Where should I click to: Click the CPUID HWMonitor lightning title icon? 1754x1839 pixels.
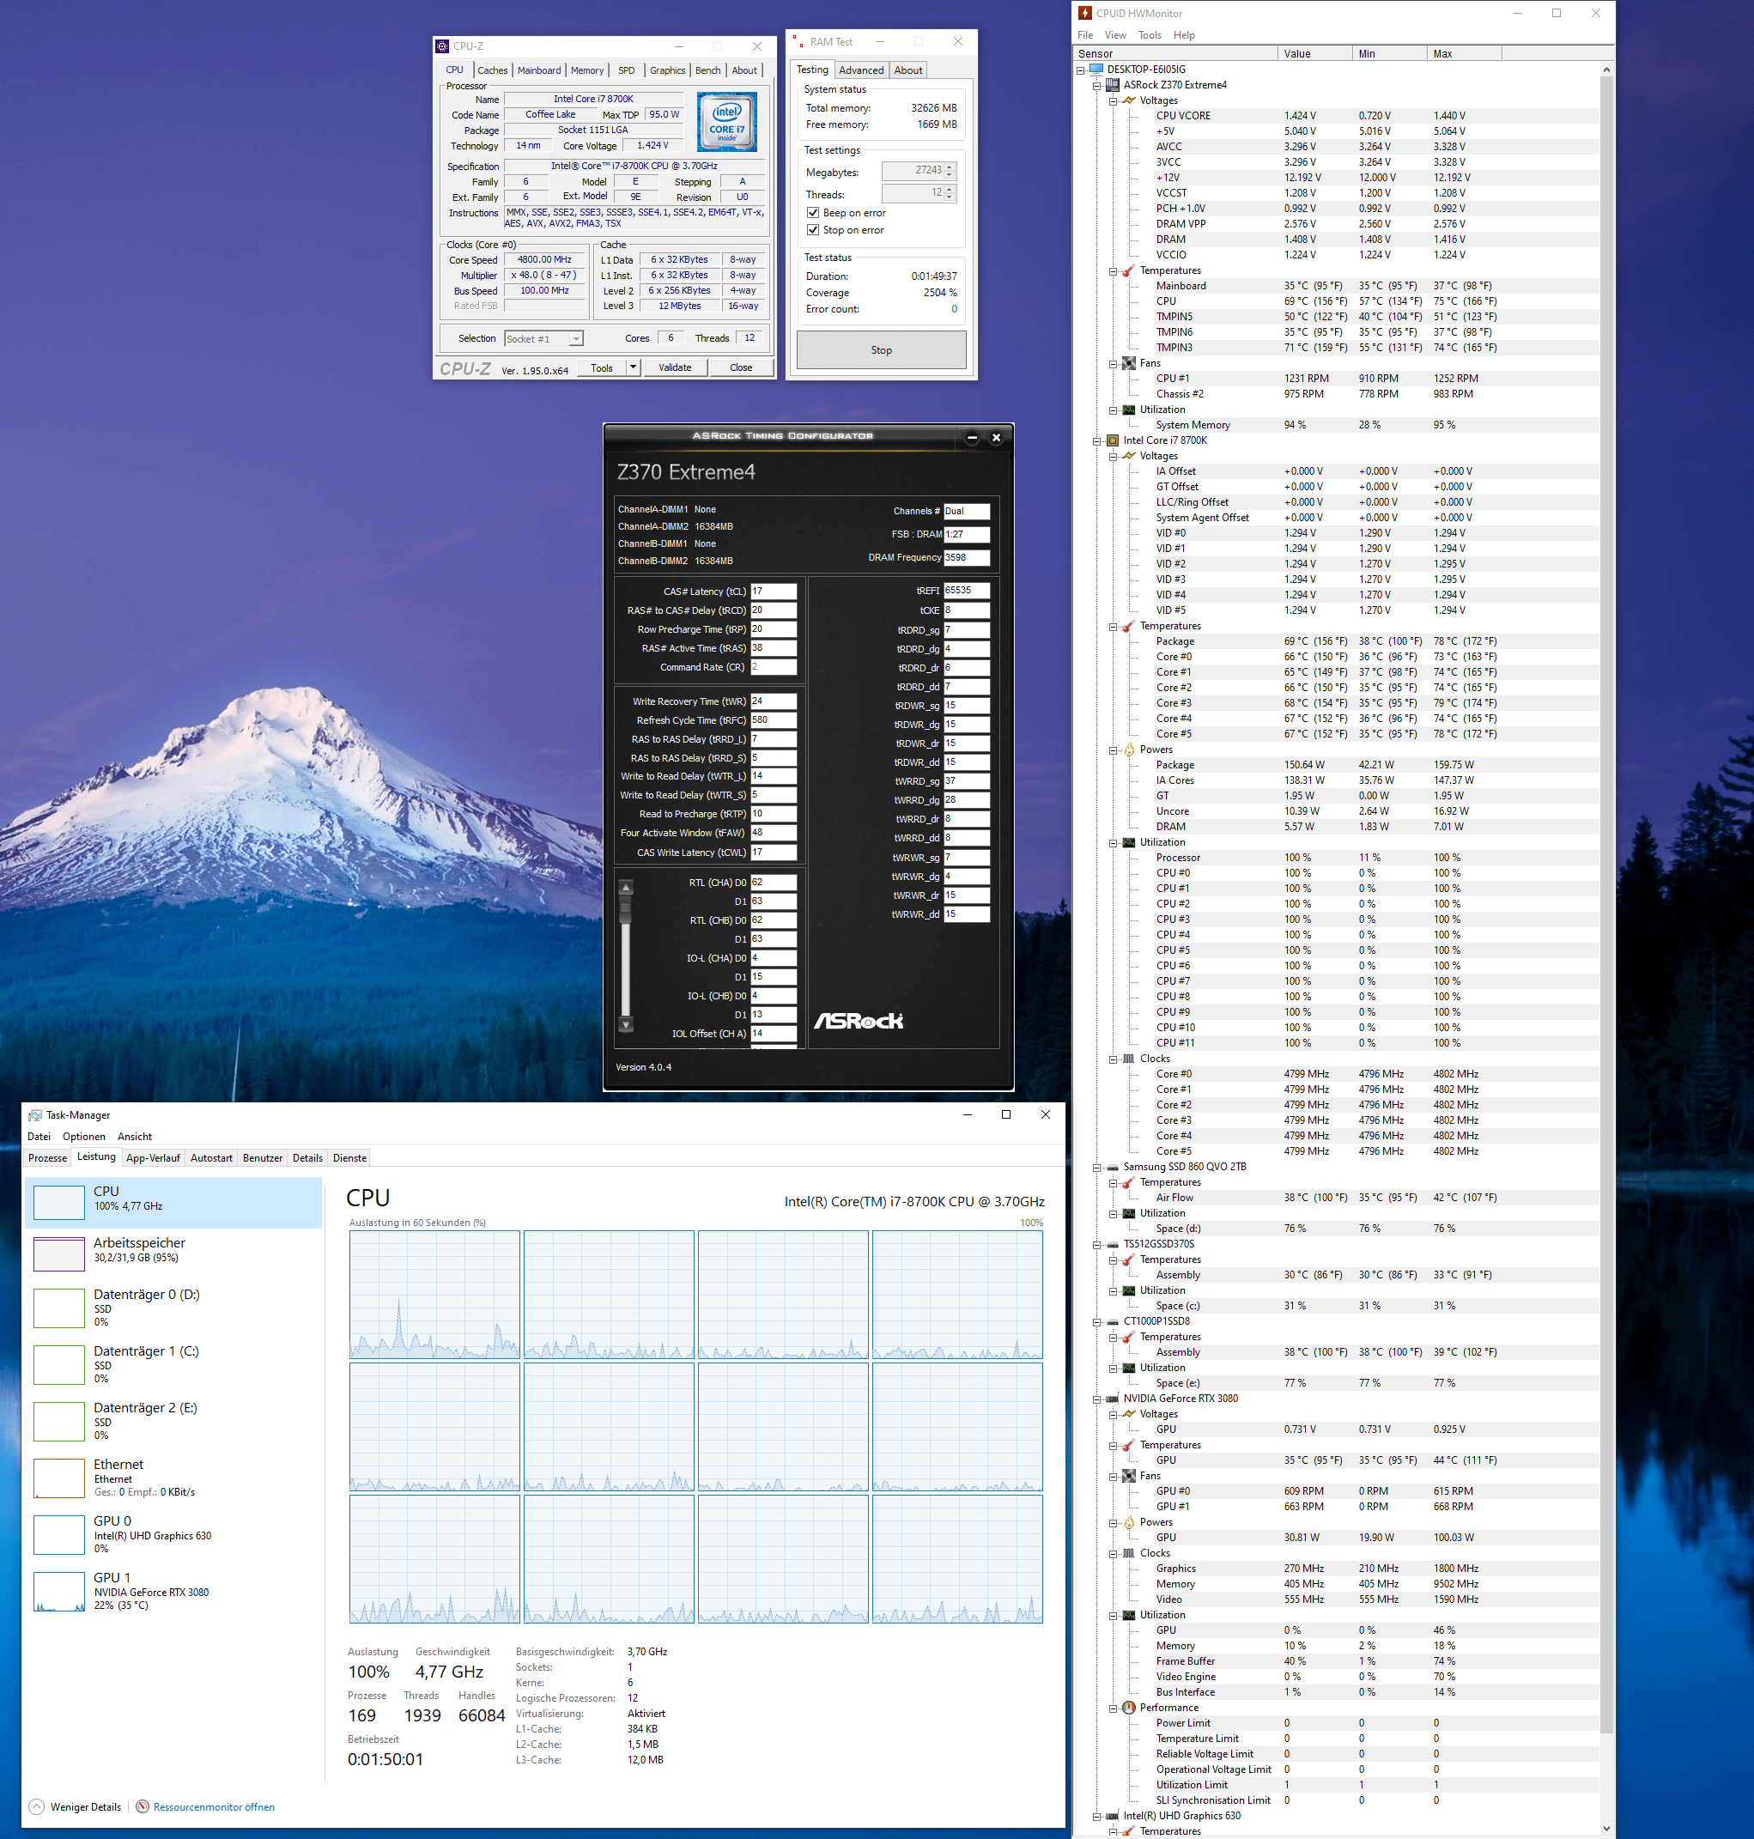(1084, 13)
